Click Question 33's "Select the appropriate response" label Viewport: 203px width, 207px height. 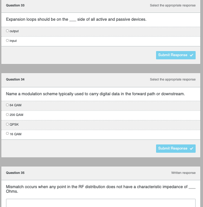point(173,6)
